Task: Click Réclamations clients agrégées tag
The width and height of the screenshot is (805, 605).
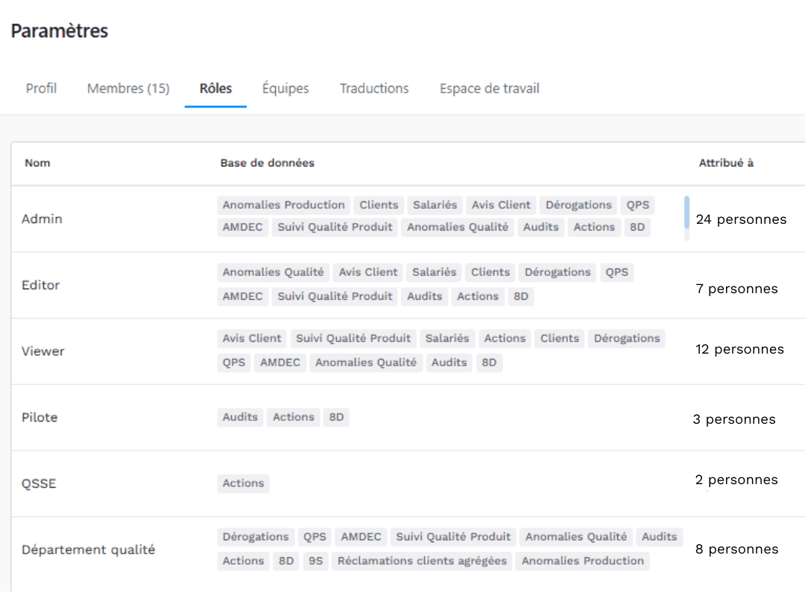Action: (x=422, y=561)
